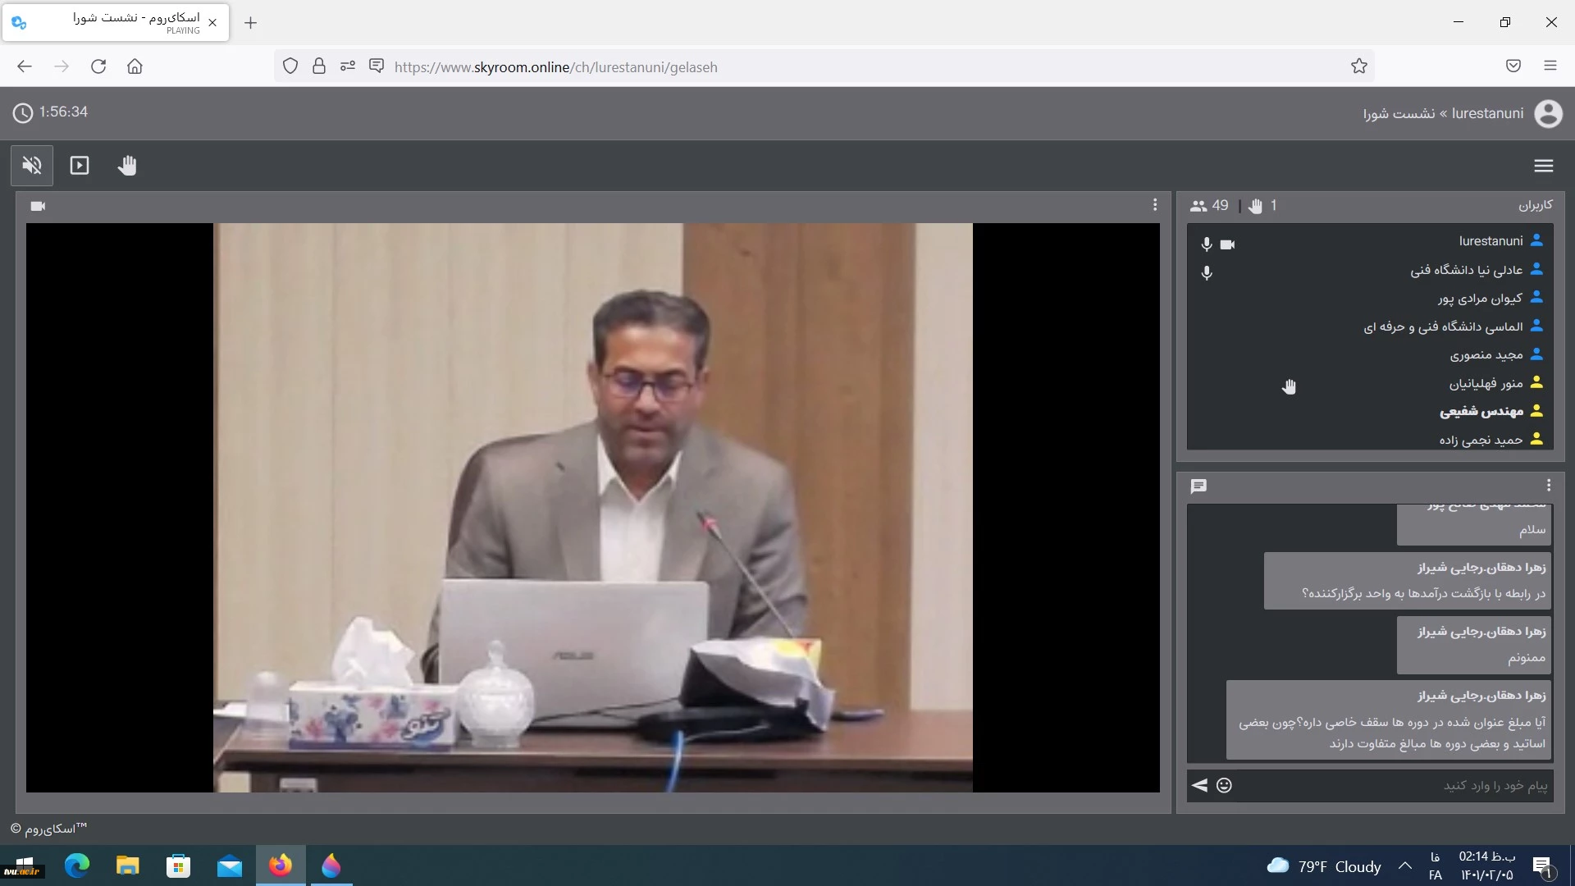Open the site security lock info
This screenshot has height=886, width=1575.
319,66
